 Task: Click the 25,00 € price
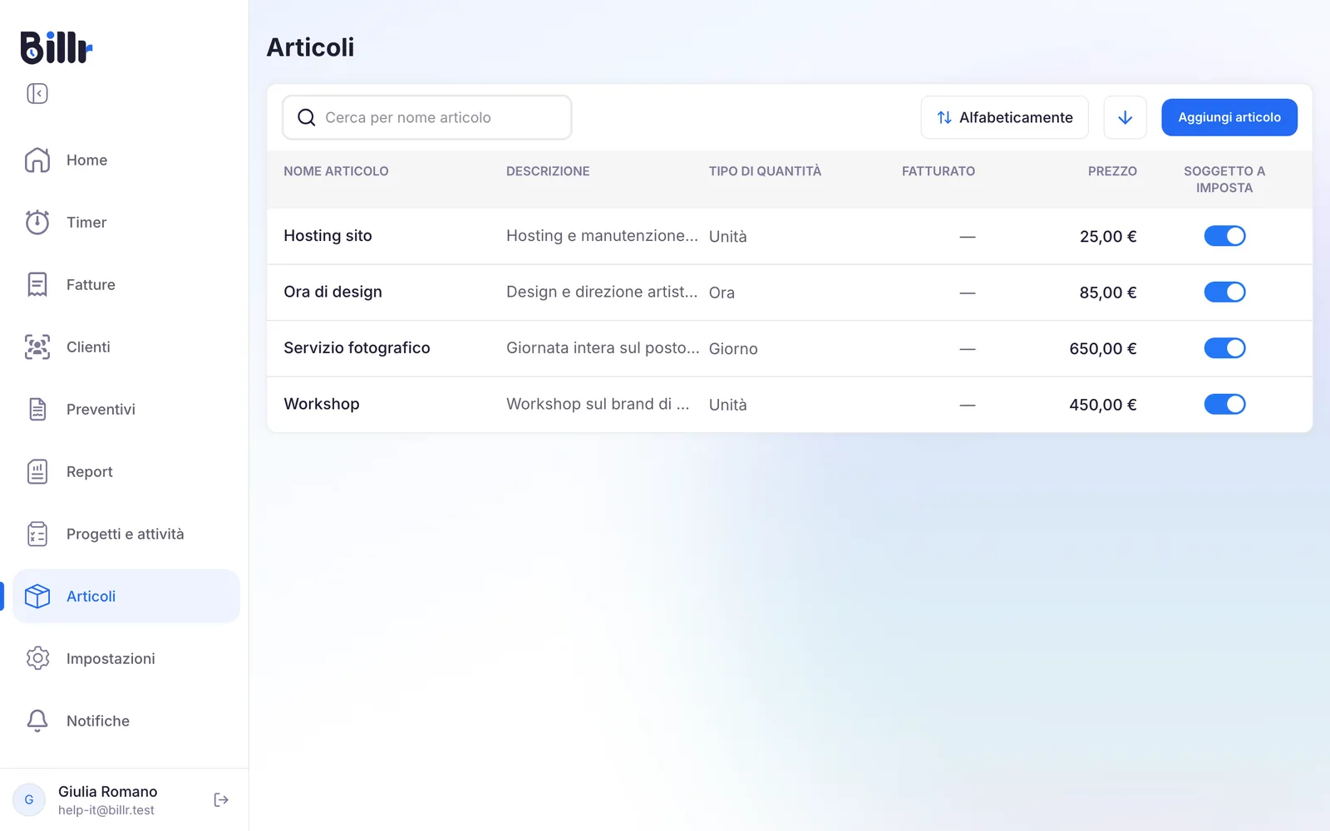click(x=1108, y=237)
